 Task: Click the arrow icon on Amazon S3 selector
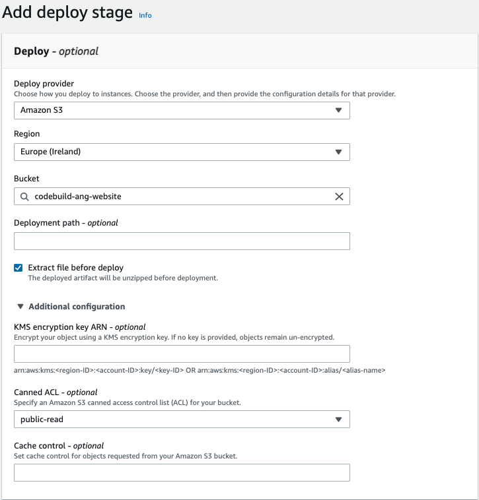point(338,110)
